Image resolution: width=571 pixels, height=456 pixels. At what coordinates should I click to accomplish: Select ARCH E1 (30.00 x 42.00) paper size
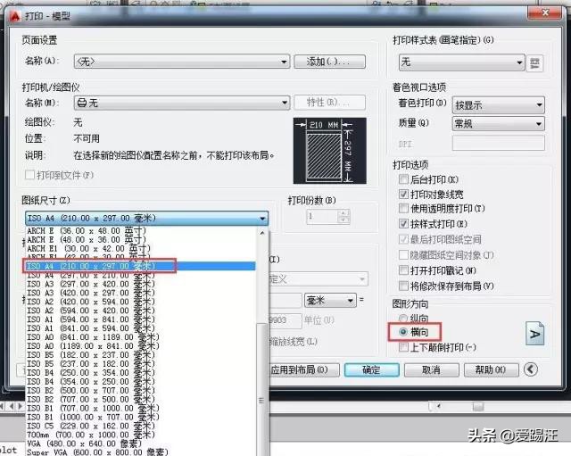[141, 249]
